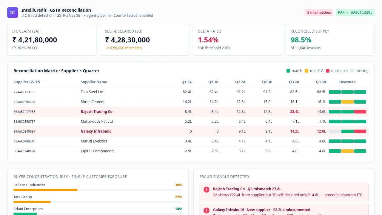Click the PAN AABCT1339L badge
Screen dimensions: 382x215
[x=355, y=13]
